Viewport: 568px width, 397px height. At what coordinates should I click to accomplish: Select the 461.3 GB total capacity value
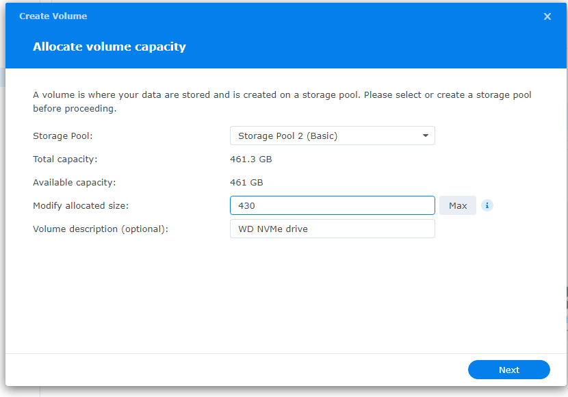click(251, 159)
